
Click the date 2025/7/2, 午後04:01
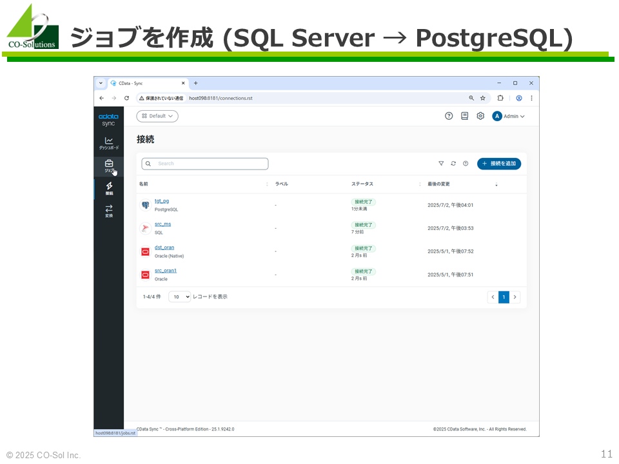(451, 205)
